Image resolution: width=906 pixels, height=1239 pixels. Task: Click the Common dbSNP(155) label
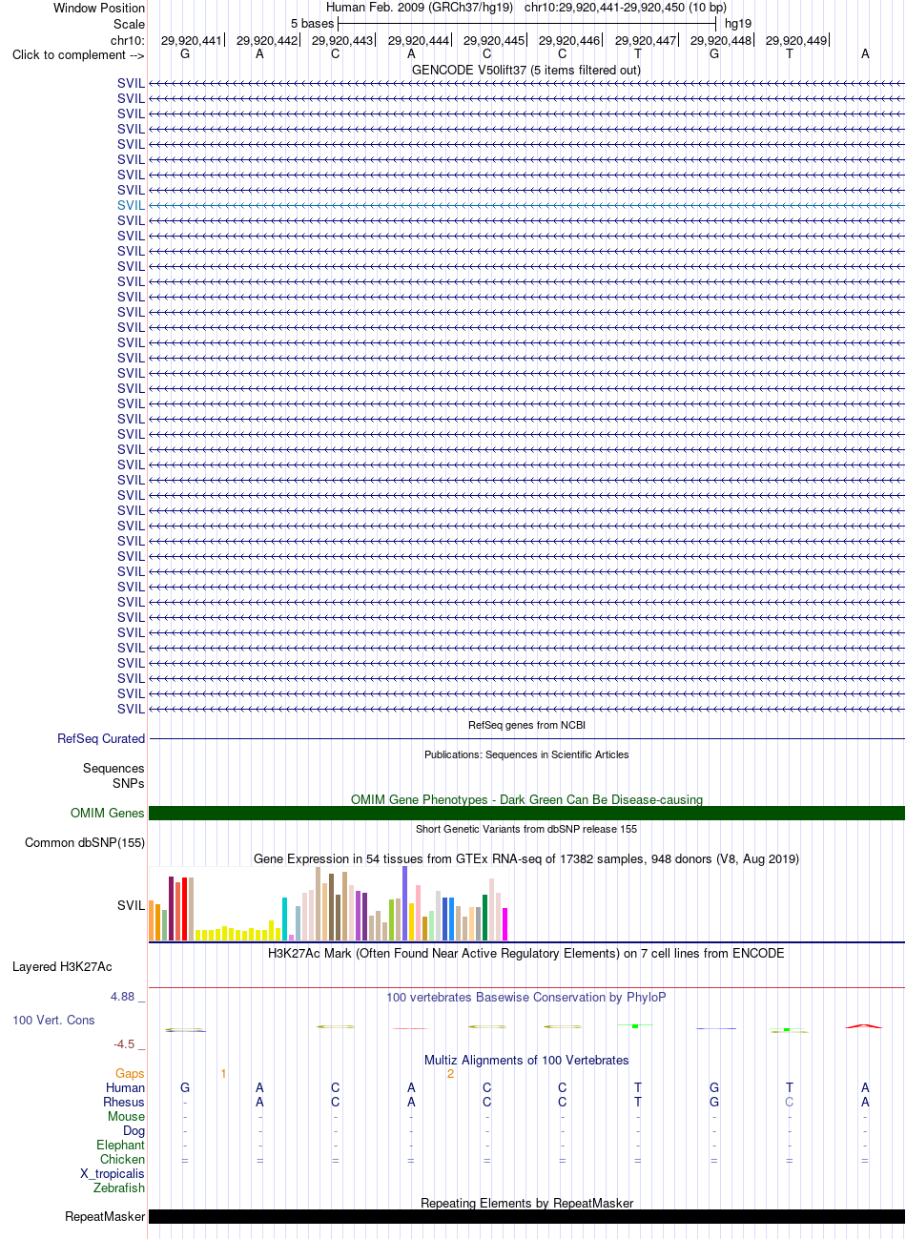pyautogui.click(x=85, y=842)
